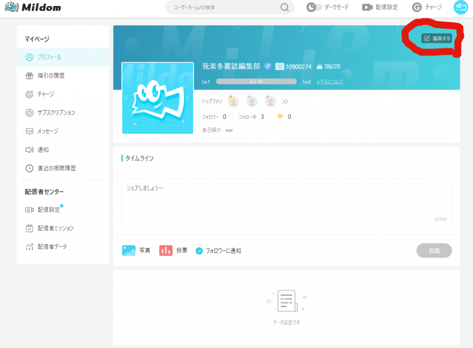
Task: Open 通知 notifications in sidebar
Action: [43, 150]
